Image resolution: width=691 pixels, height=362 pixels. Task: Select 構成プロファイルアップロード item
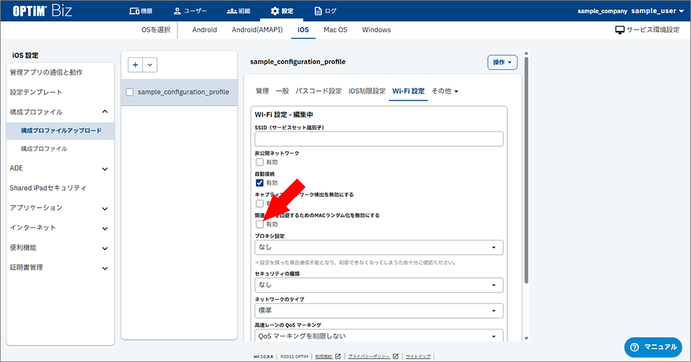point(60,130)
